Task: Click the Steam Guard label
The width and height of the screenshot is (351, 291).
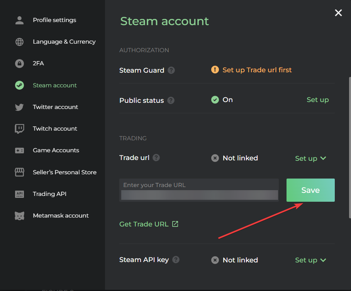Action: click(142, 70)
